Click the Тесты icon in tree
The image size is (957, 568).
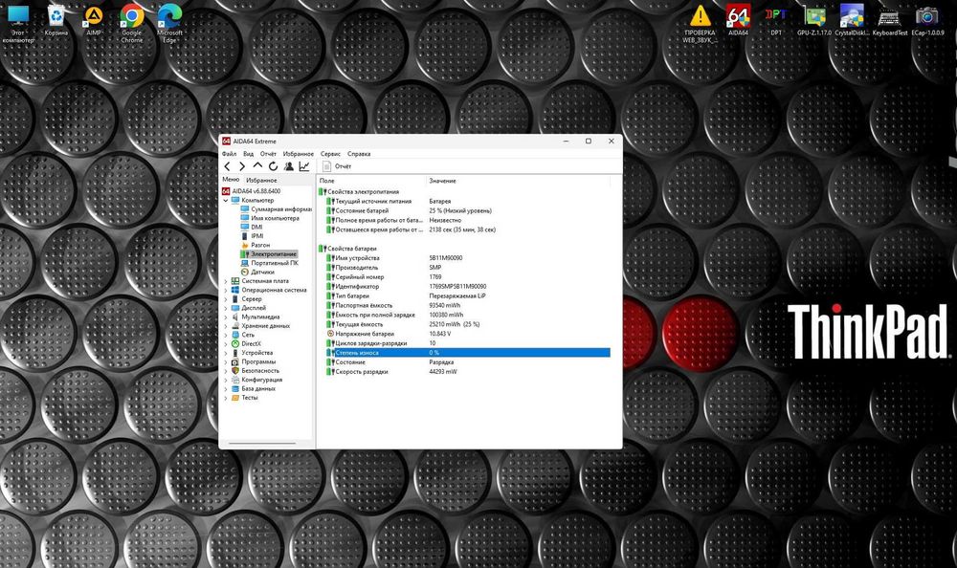click(x=235, y=397)
